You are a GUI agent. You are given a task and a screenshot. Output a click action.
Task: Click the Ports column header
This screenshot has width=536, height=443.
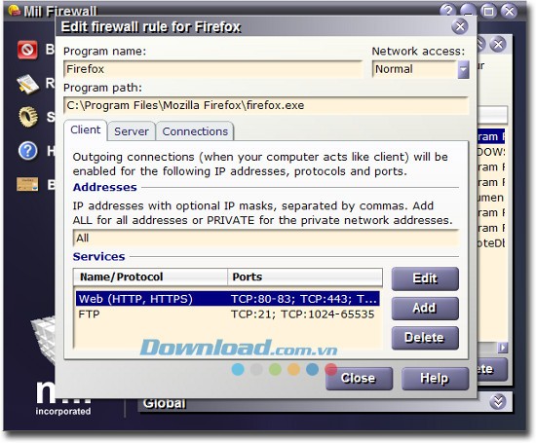[305, 277]
